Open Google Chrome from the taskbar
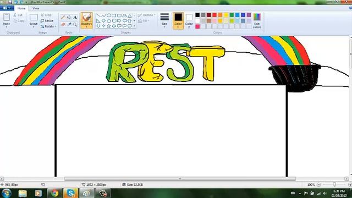This screenshot has height=198, width=352. pos(54,193)
